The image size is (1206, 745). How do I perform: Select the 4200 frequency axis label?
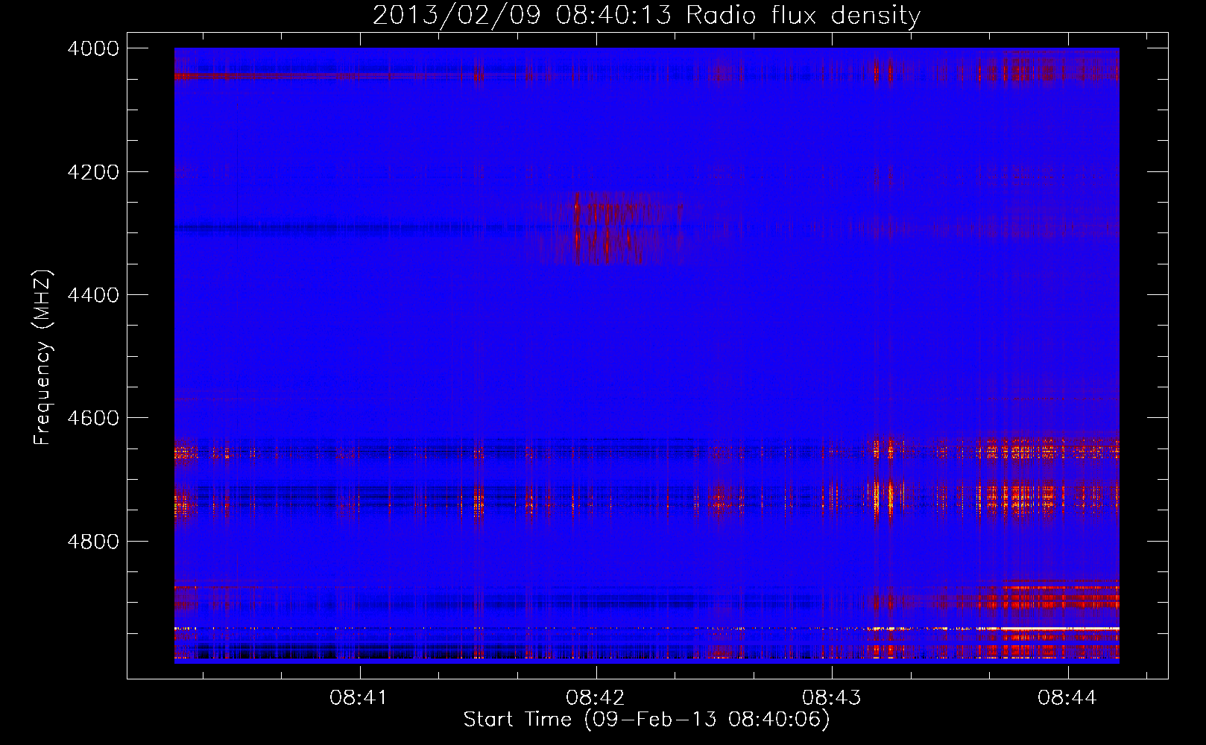pyautogui.click(x=93, y=171)
